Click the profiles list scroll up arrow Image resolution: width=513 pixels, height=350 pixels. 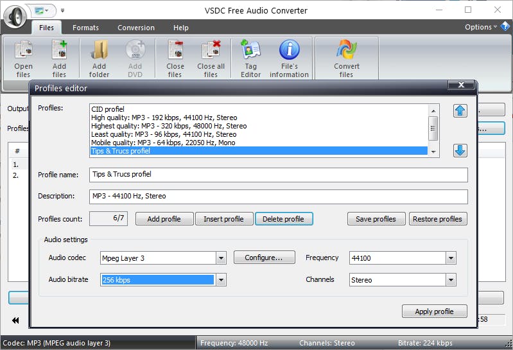coord(433,111)
